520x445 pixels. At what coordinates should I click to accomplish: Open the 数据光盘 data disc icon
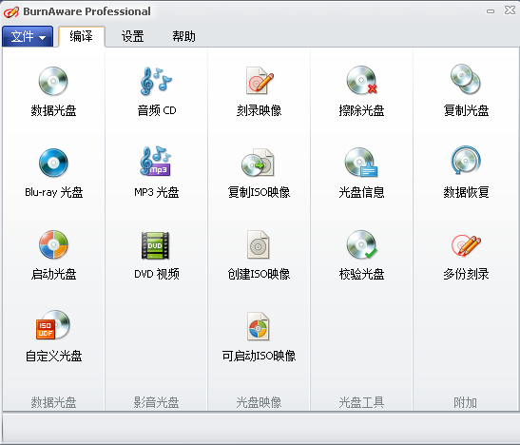click(x=53, y=81)
